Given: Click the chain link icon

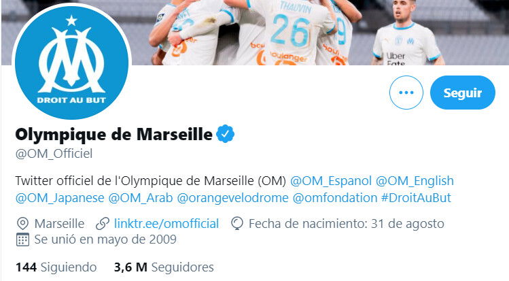Looking at the screenshot, I should click(x=103, y=224).
